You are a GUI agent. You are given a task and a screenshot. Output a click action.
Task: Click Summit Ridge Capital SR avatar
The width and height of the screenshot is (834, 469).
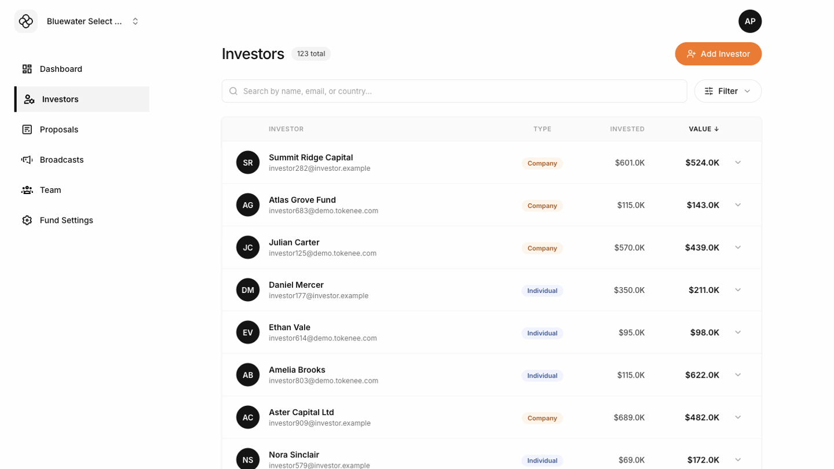click(248, 163)
